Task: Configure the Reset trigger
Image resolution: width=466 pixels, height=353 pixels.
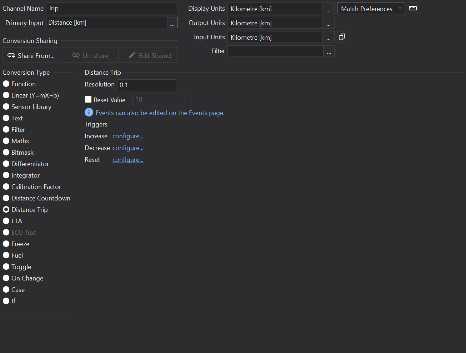Action: 128,160
